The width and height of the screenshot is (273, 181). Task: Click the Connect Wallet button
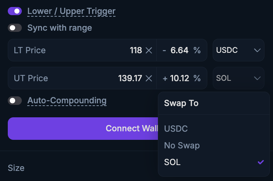(83, 129)
